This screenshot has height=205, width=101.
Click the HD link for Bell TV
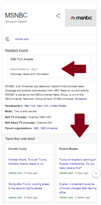(49, 117)
